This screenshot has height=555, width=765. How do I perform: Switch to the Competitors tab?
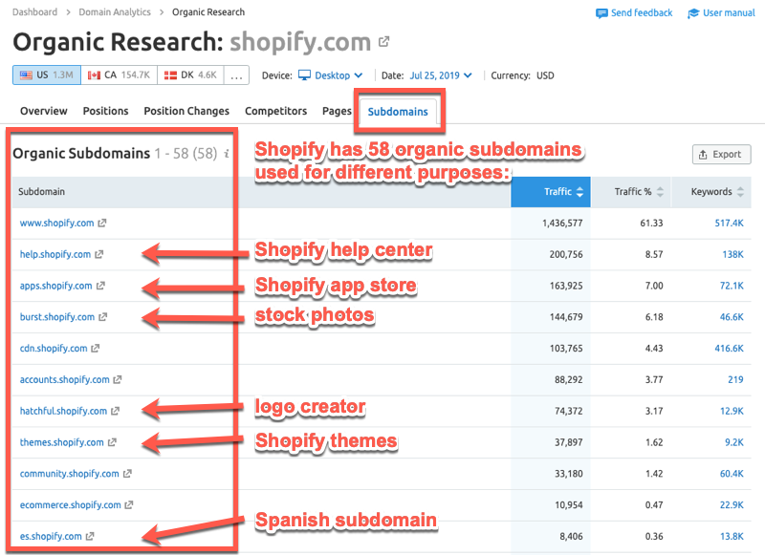tap(275, 111)
